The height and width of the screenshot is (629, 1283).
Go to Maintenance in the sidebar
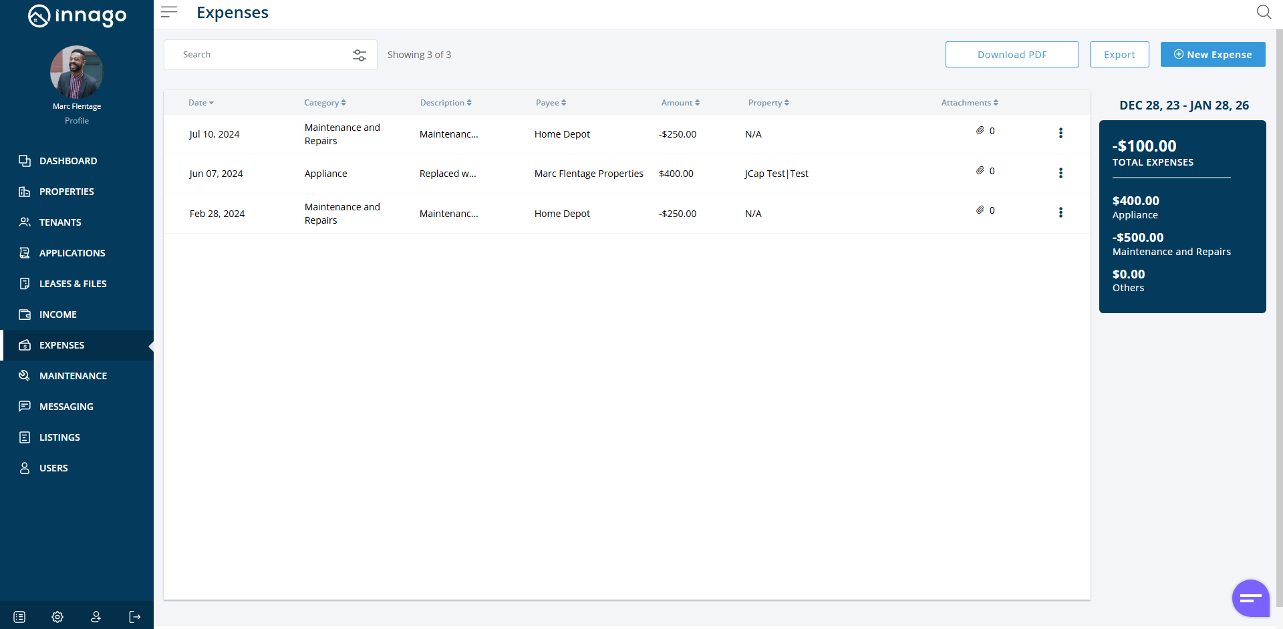click(73, 376)
